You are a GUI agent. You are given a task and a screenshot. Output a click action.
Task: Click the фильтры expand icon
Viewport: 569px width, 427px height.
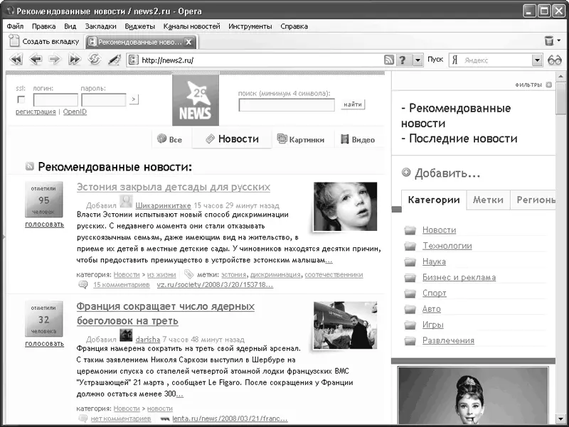[x=548, y=85]
